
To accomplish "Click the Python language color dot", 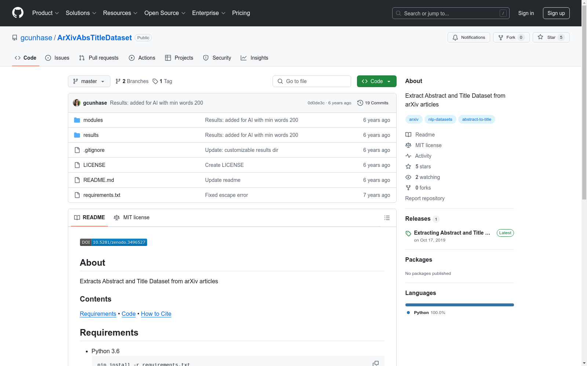I will coord(408,313).
